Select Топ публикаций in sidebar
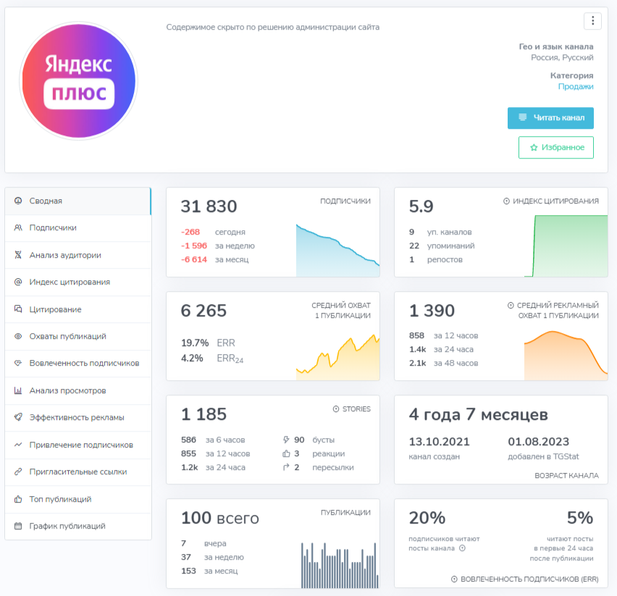Screen dimensions: 617x596 point(78,499)
